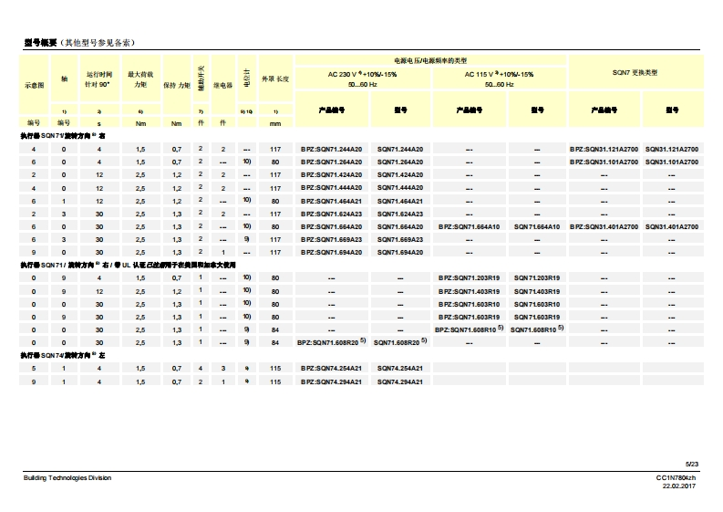Select model SQN74.294A21 cell
Viewport: 723px width, 512px height.
click(x=400, y=381)
